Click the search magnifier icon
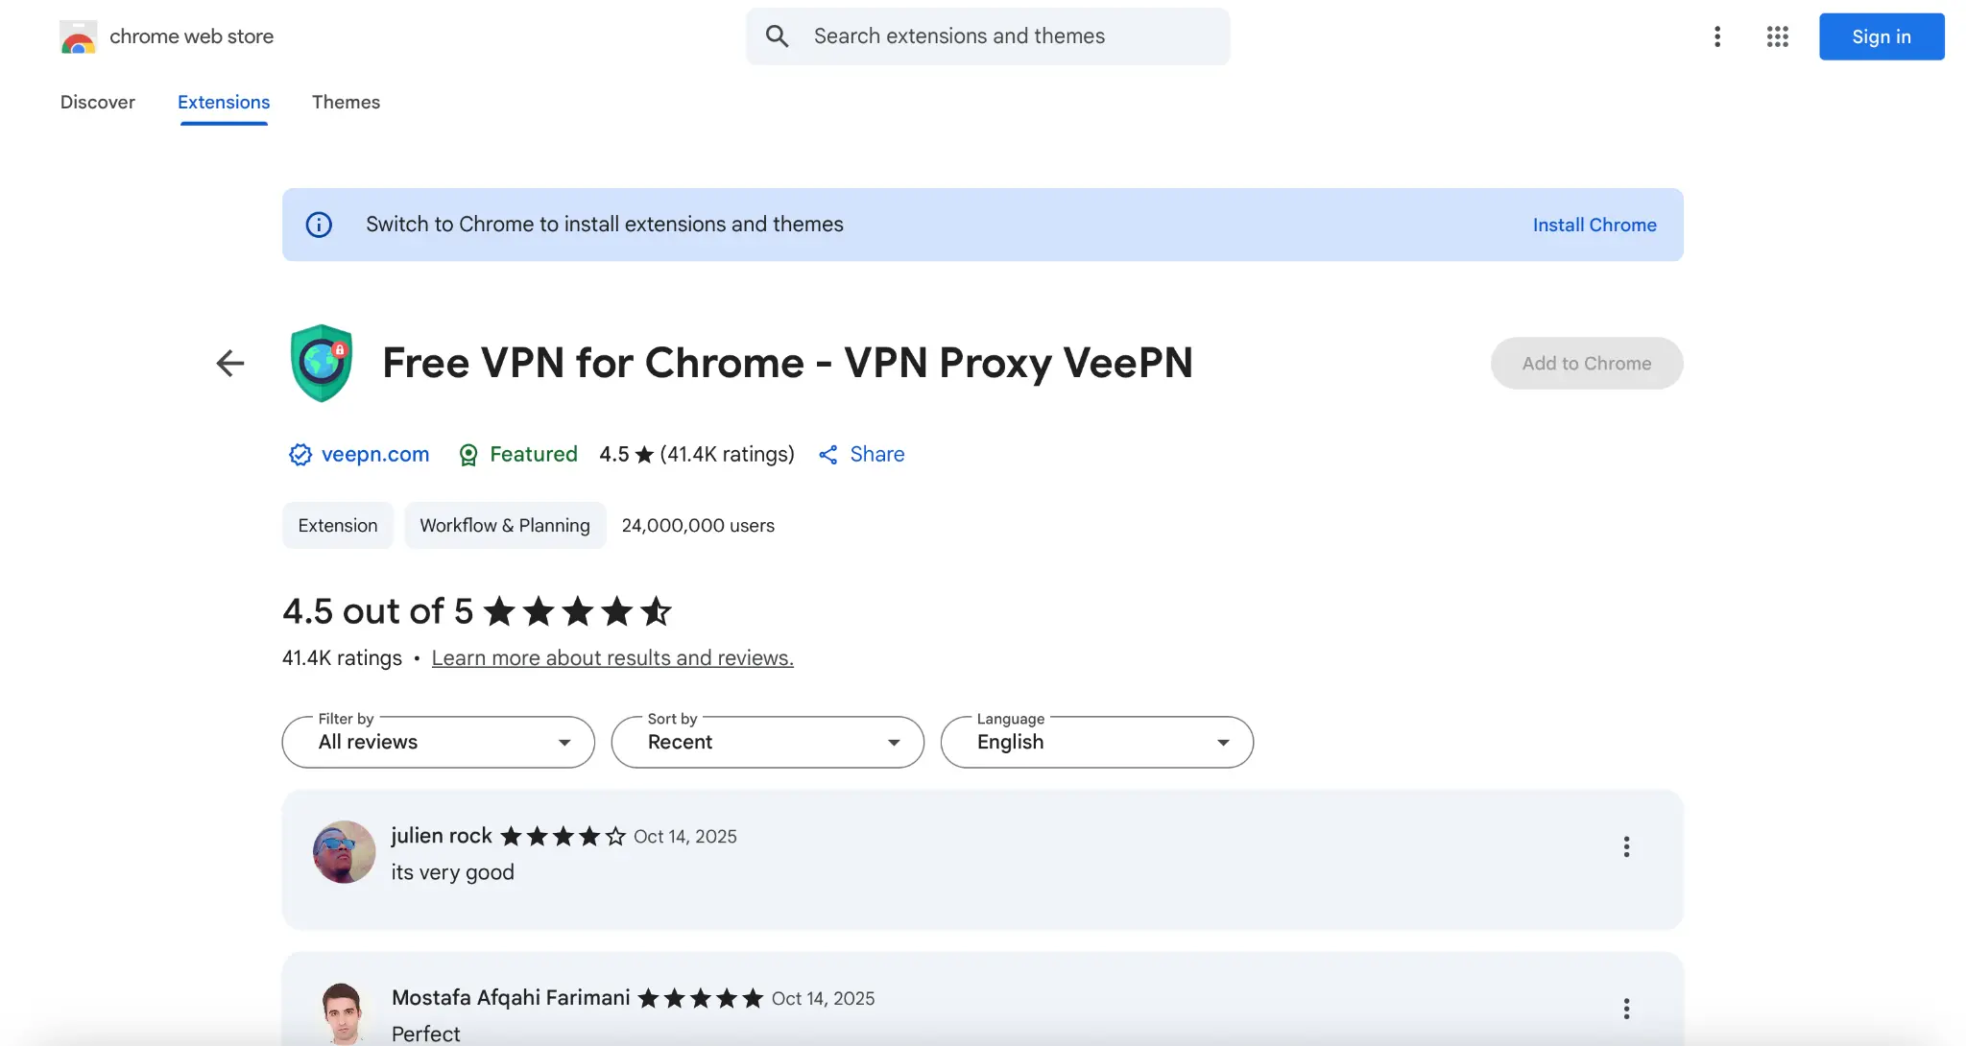The height and width of the screenshot is (1046, 1966). coord(777,36)
